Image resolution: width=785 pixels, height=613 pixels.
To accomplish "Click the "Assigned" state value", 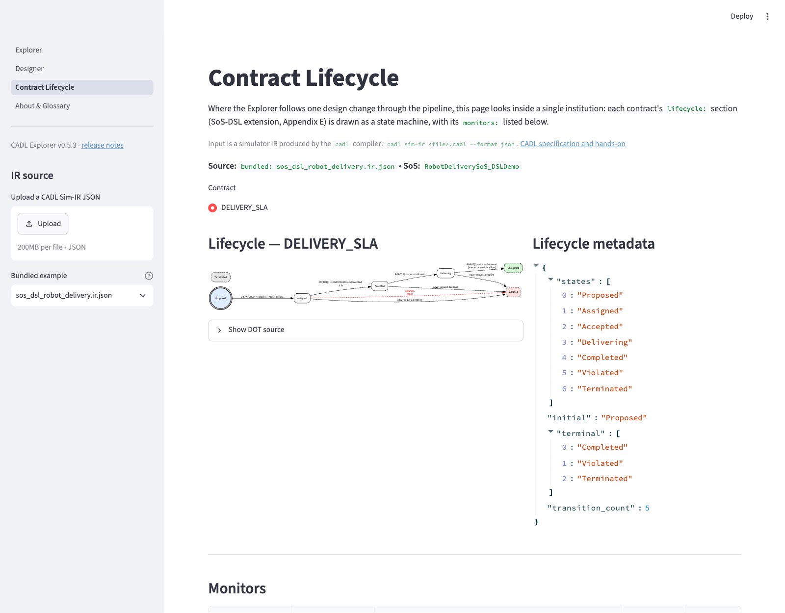I will 600,311.
